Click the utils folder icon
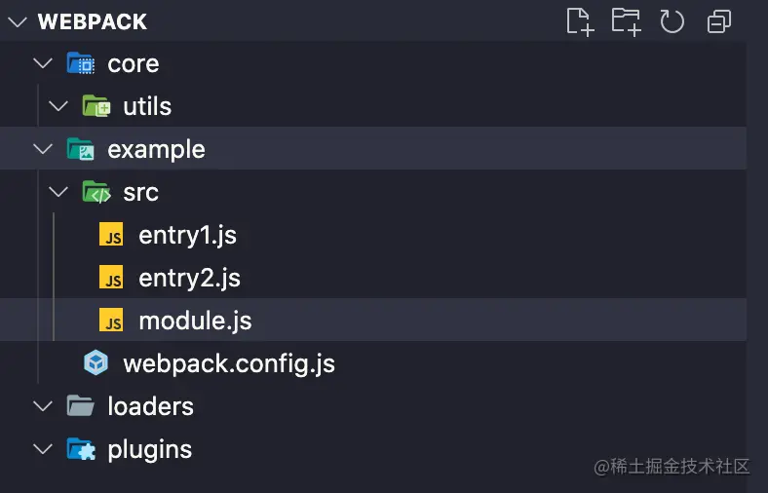768x493 pixels. click(96, 107)
